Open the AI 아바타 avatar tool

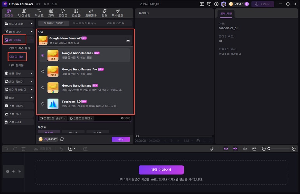tap(24, 13)
